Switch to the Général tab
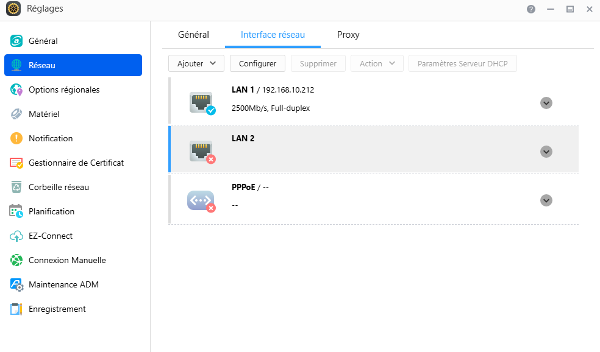This screenshot has width=600, height=352. coord(193,35)
